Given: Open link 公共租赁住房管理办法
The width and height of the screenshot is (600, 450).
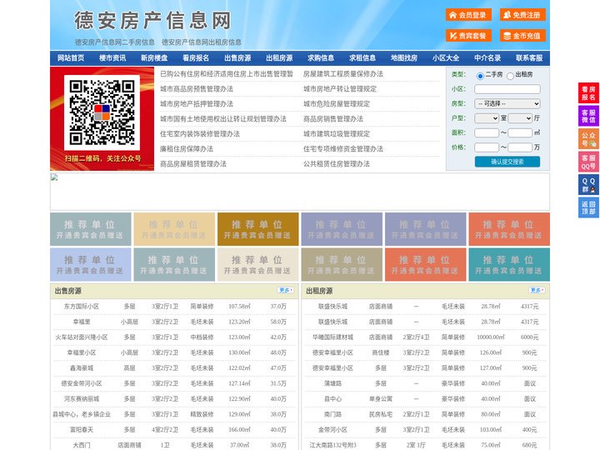Looking at the screenshot, I should pyautogui.click(x=337, y=164).
